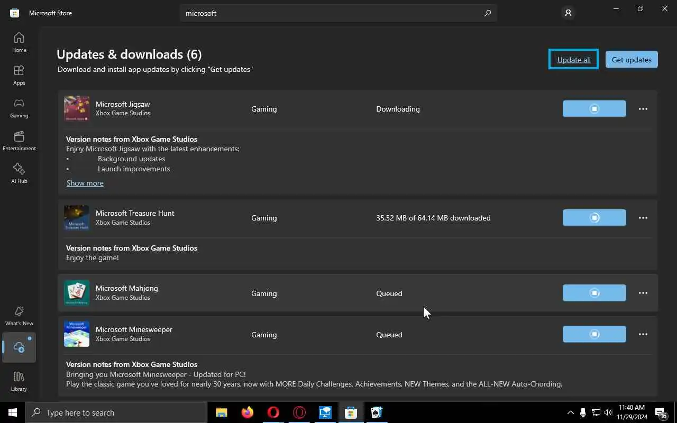Click the Get updates button

(632, 59)
